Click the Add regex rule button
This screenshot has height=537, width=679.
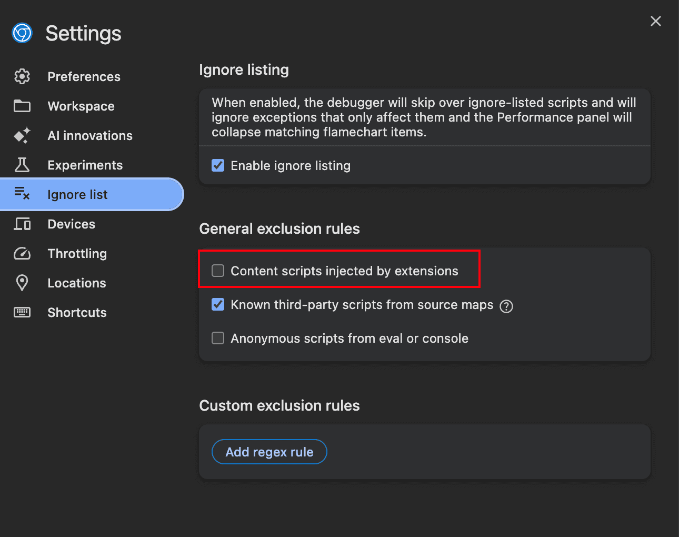[x=269, y=452]
